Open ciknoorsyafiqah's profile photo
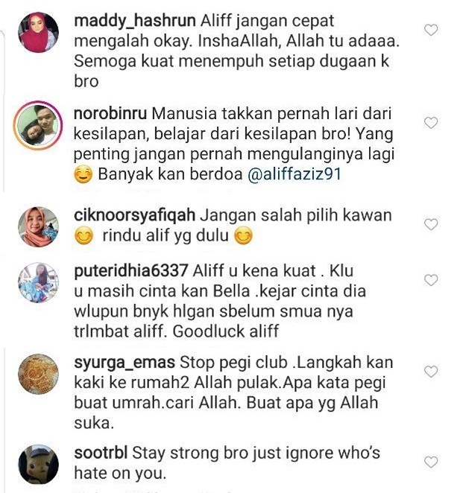463x493 pixels. [x=39, y=226]
